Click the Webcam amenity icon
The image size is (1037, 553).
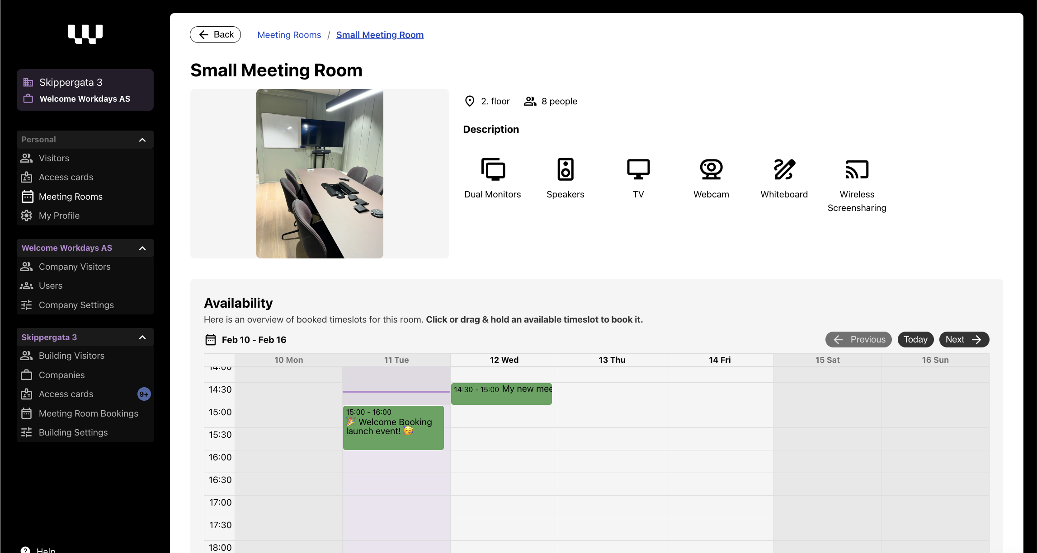pyautogui.click(x=711, y=169)
